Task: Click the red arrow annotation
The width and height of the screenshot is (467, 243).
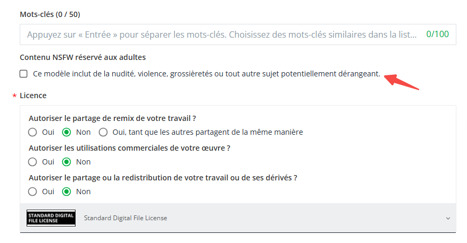Action: point(402,82)
